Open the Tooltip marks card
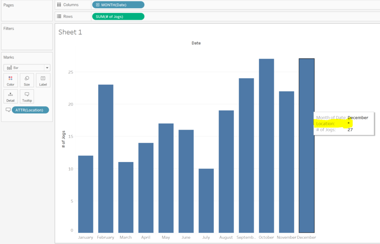Image resolution: width=380 pixels, height=244 pixels. point(27,97)
